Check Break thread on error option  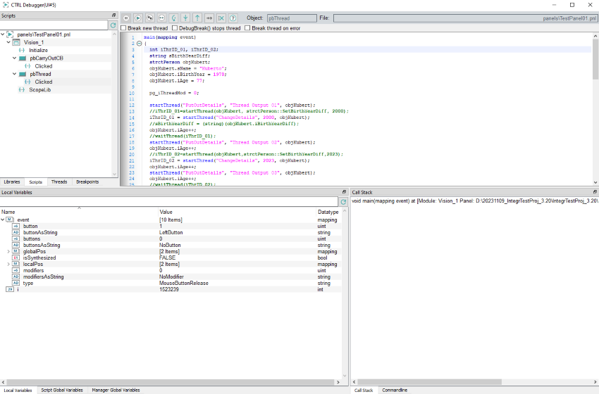pos(247,28)
